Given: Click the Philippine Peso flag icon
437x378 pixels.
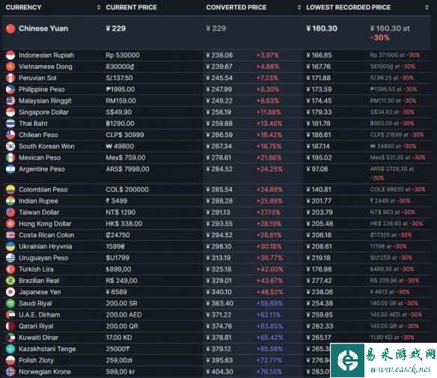Looking at the screenshot, I should [x=10, y=90].
